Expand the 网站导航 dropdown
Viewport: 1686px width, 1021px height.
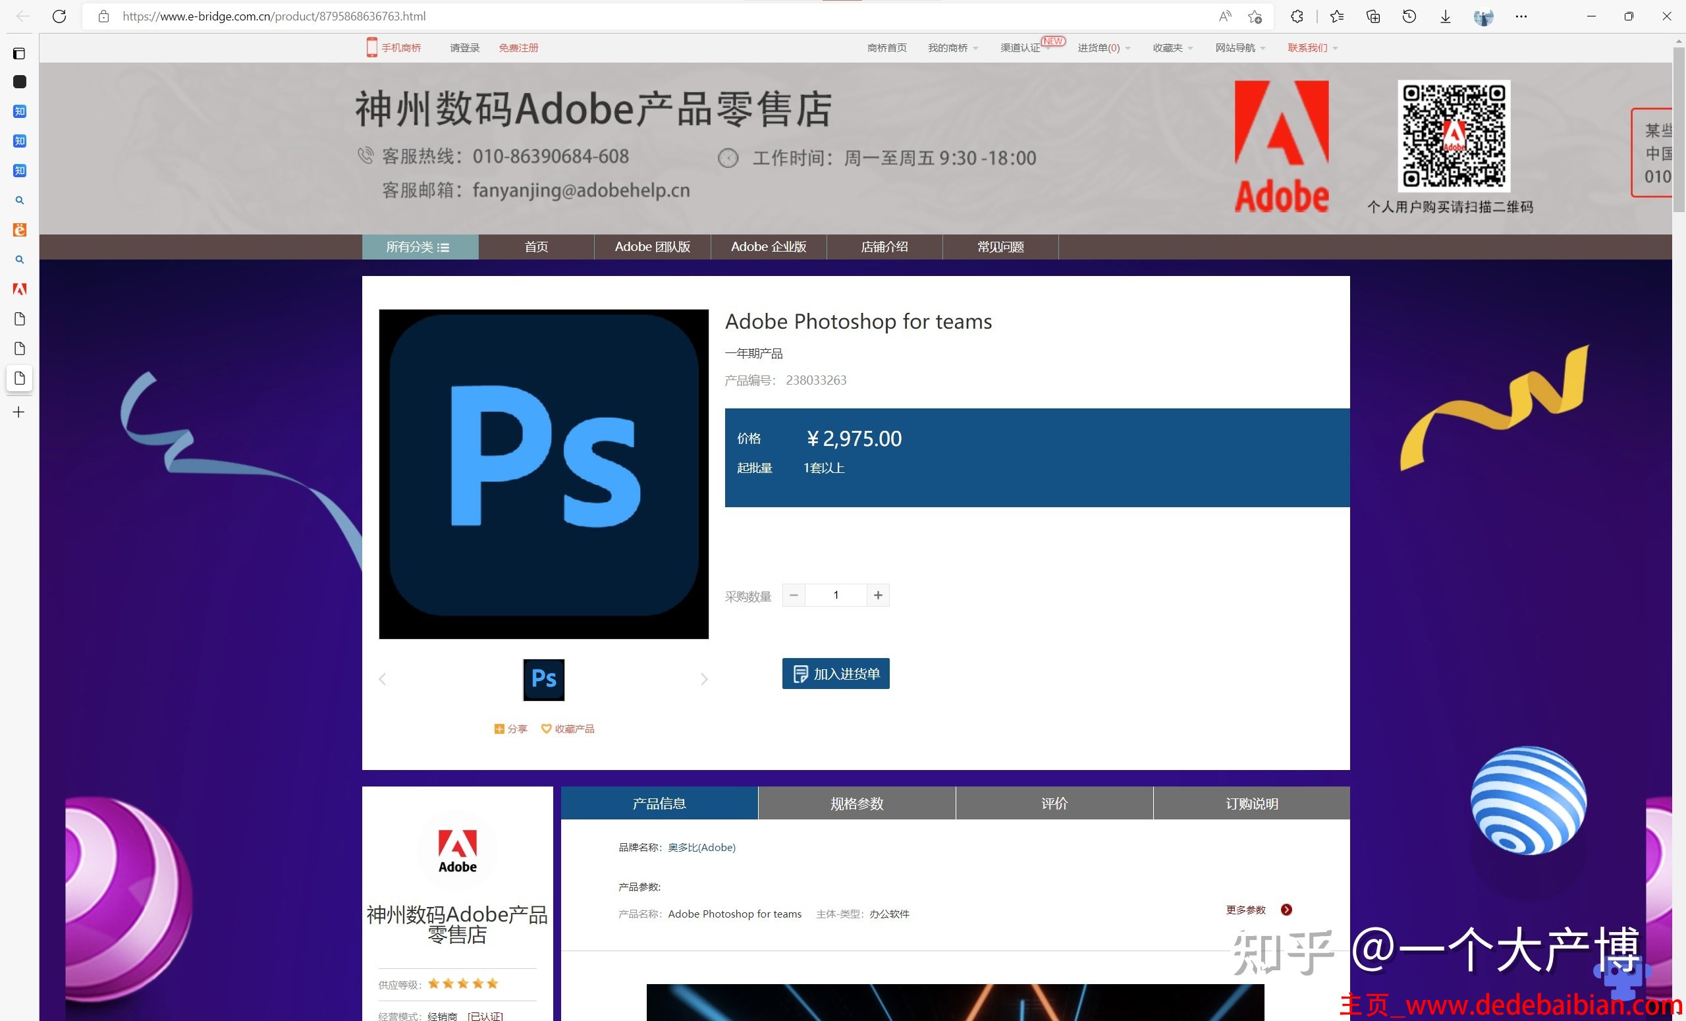click(x=1240, y=48)
